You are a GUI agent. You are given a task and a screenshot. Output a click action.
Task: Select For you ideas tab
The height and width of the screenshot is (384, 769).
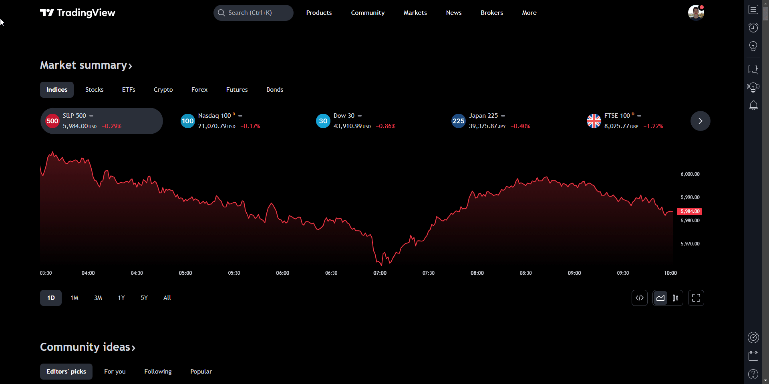pos(115,372)
